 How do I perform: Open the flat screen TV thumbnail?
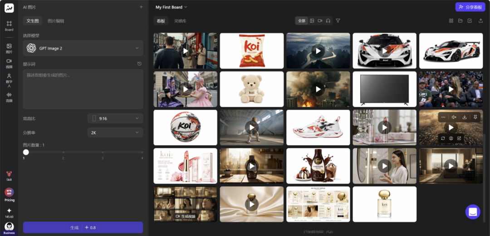pyautogui.click(x=384, y=89)
